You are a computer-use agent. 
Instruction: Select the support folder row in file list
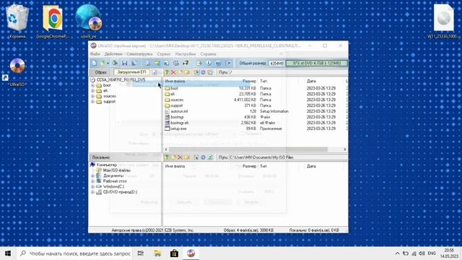(255, 105)
